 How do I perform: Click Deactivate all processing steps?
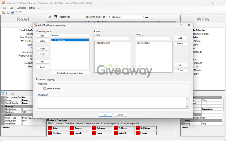point(70,73)
